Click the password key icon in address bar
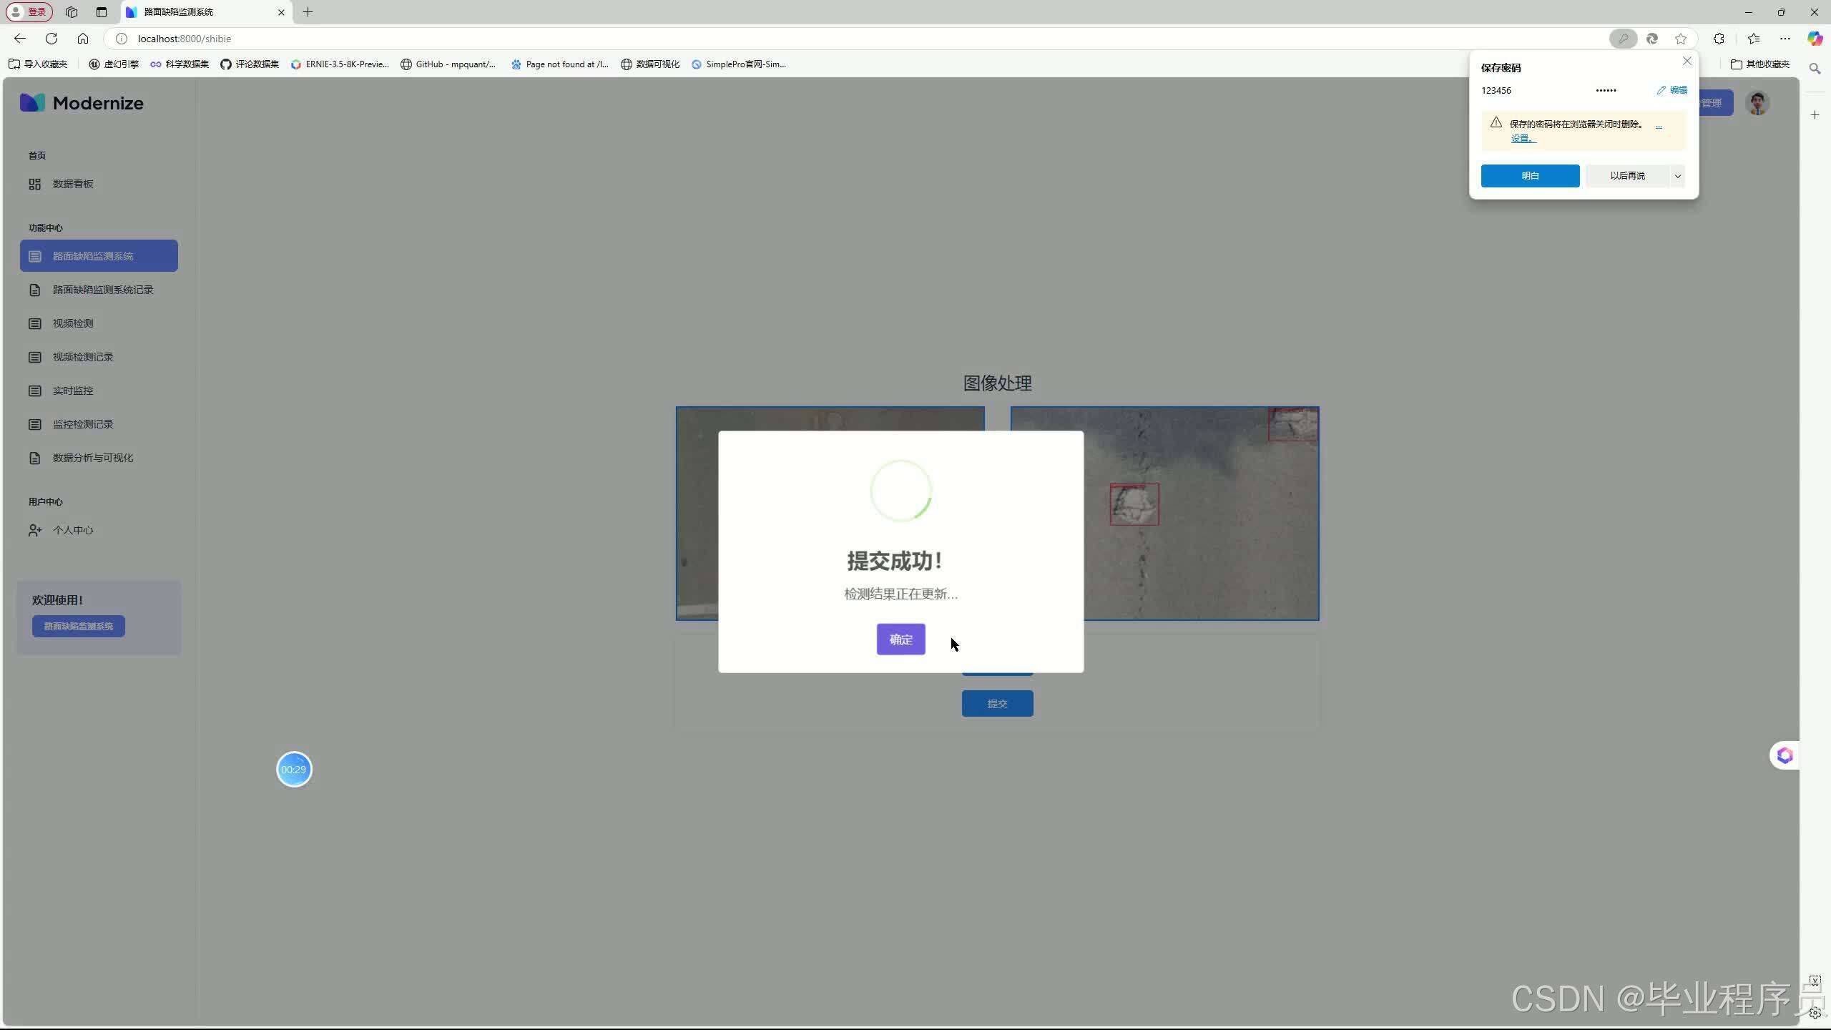1831x1030 pixels. [1623, 39]
